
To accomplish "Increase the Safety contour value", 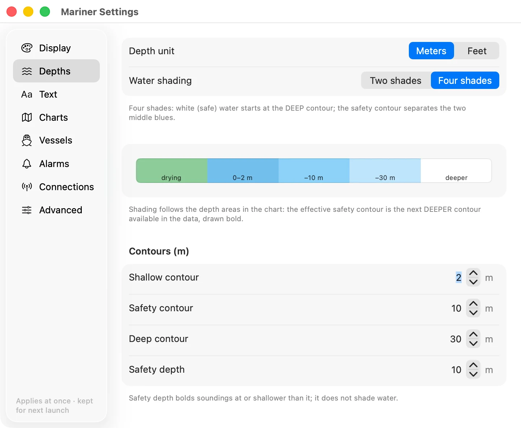I will point(473,304).
